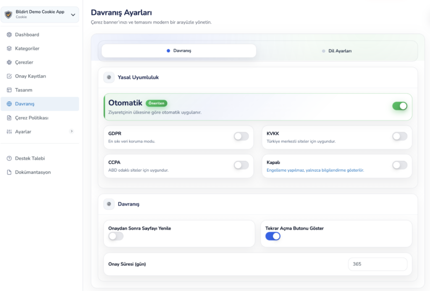The image size is (430, 291).
Task: Click the Destek Talebi help icon
Action: point(9,158)
